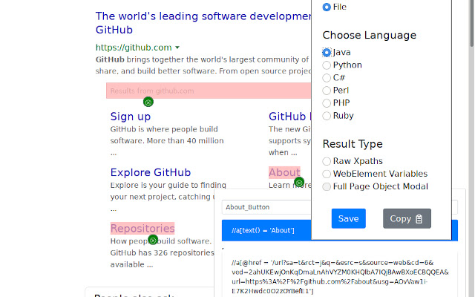Select Raw Xpaths result type
The width and height of the screenshot is (475, 297).
(x=327, y=161)
